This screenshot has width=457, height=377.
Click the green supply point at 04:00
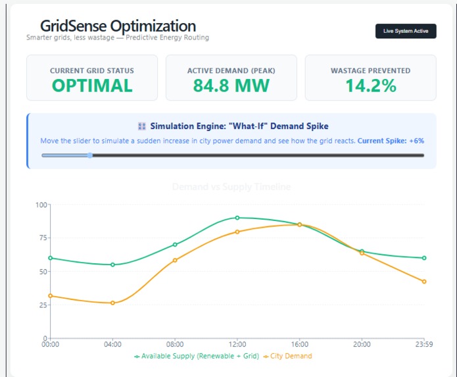click(x=113, y=264)
